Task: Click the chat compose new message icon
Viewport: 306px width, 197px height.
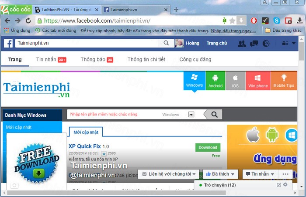Action: (x=279, y=185)
